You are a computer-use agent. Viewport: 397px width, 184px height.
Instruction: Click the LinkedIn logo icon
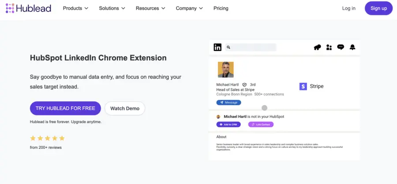(217, 47)
